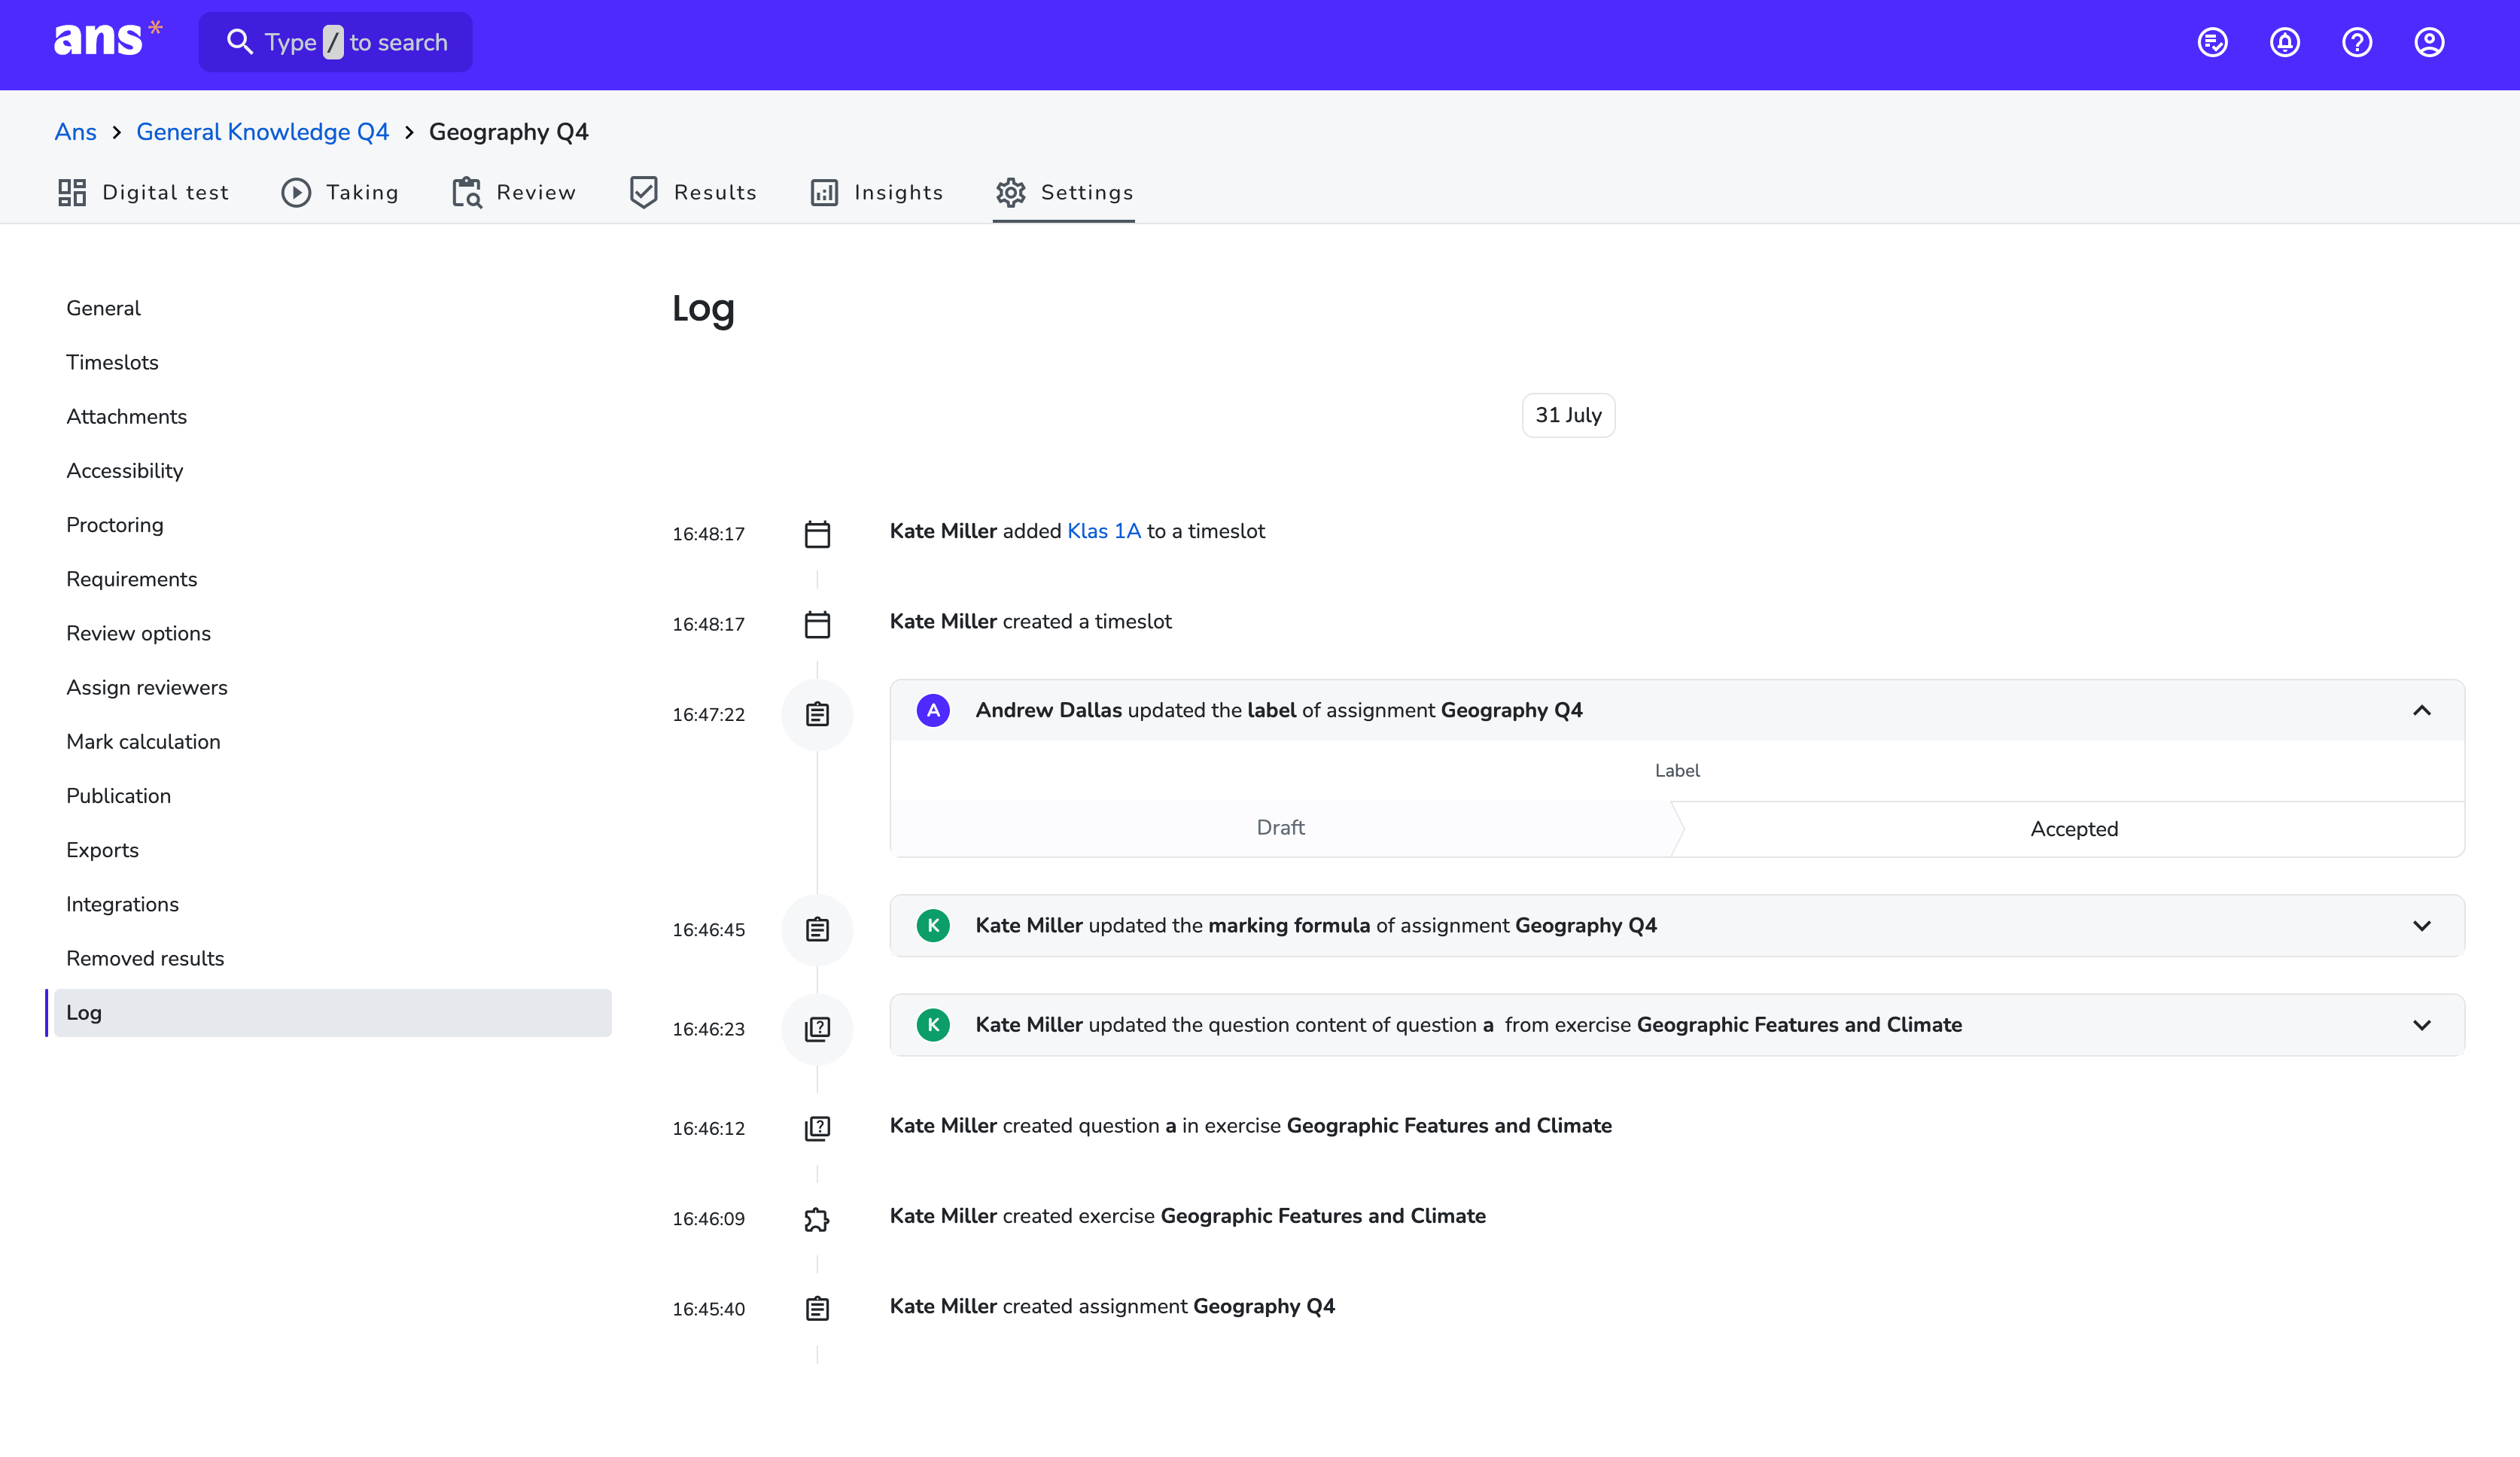
Task: Click the Results shield checkmark icon
Action: (x=643, y=192)
